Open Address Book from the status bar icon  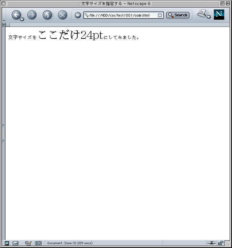(x=38, y=243)
